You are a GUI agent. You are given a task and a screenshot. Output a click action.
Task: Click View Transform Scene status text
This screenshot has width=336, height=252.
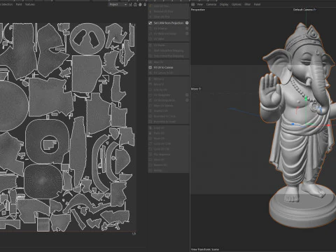[x=204, y=249]
